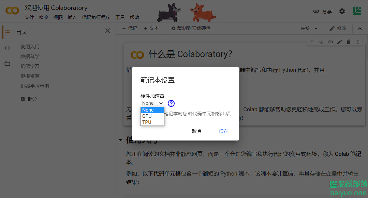
Task: Click 复制到云端硬盘 button
Action: point(191,28)
